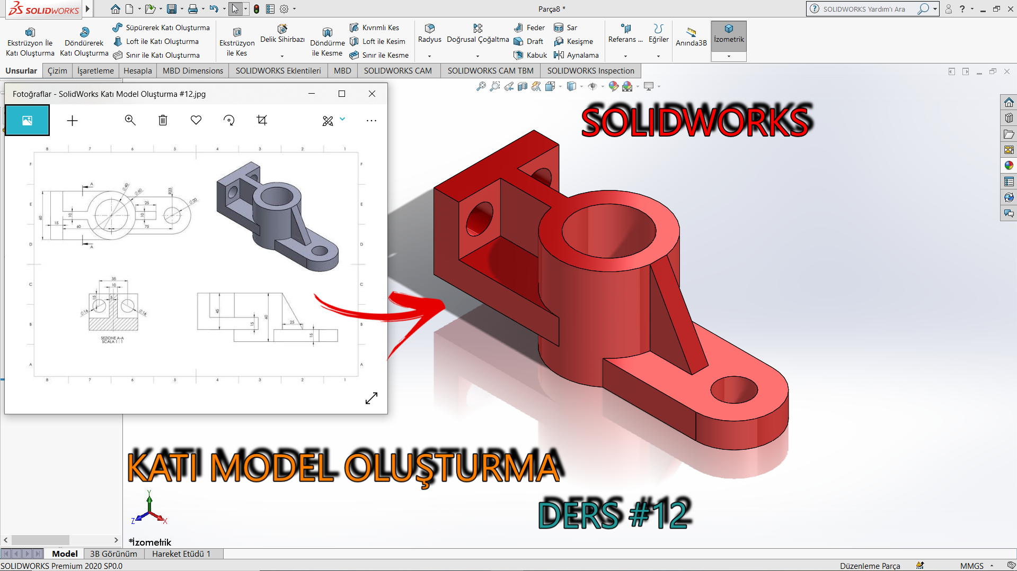1017x571 pixels.
Task: Select Döndürerek Katı Oluşturma tool
Action: pyautogui.click(x=84, y=42)
